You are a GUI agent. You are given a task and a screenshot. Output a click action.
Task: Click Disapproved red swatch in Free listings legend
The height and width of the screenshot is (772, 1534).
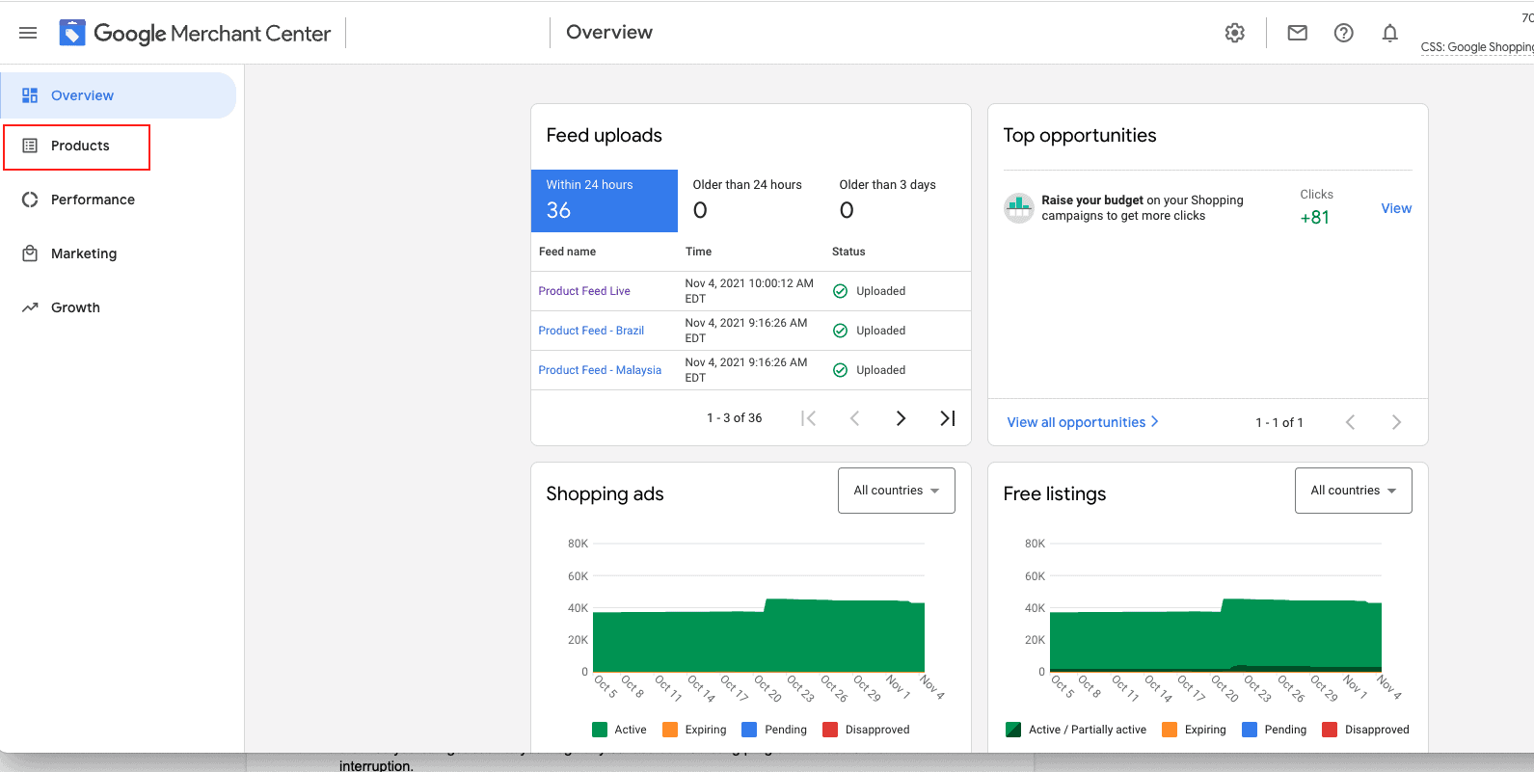(x=1330, y=730)
